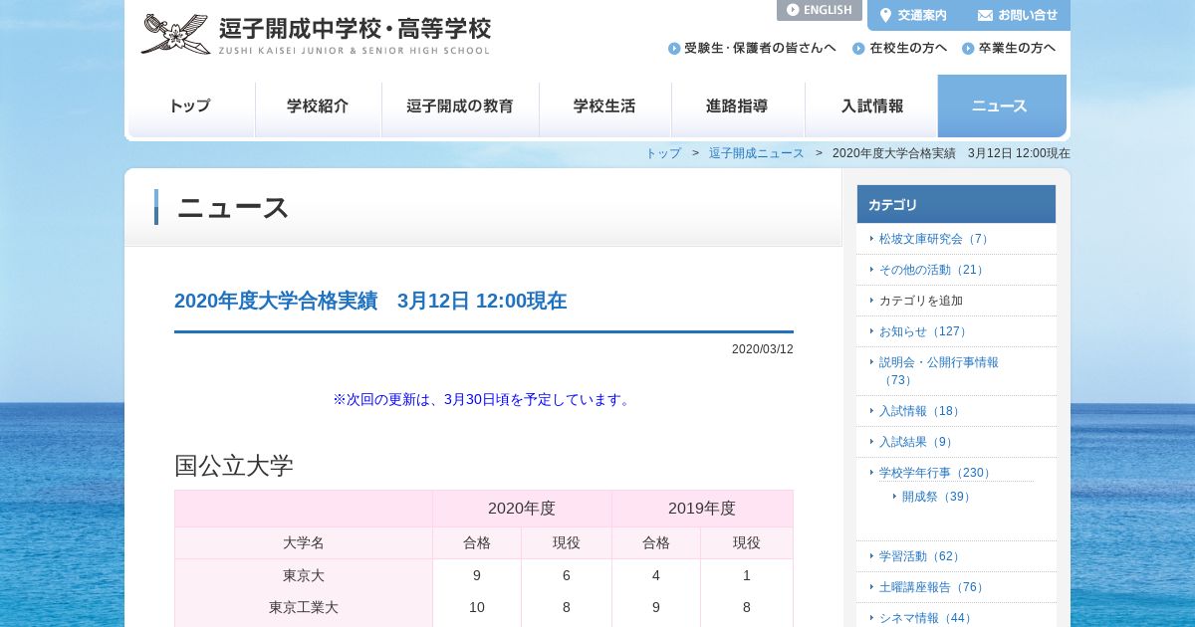Image resolution: width=1195 pixels, height=627 pixels.
Task: Click arrow bullet beside 説明会・公開行事情報
Action: pos(871,362)
